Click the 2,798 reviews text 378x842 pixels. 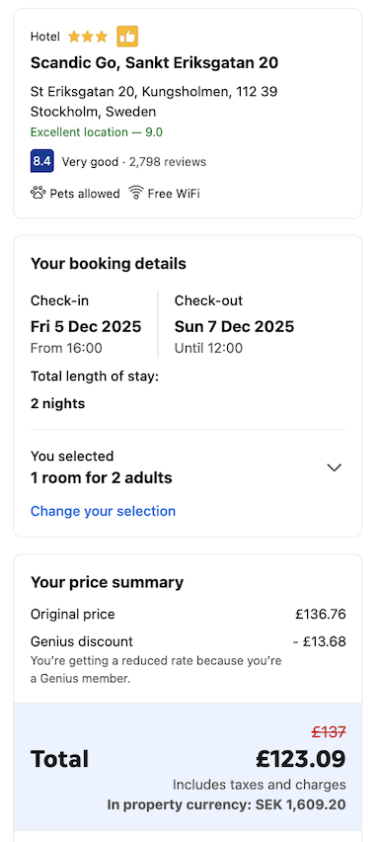168,162
